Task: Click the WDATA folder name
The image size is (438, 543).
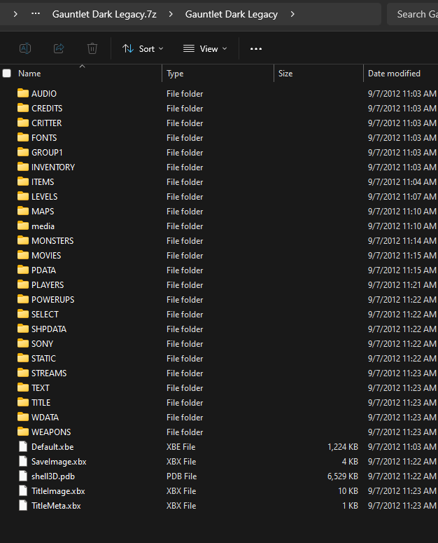Action: [45, 418]
